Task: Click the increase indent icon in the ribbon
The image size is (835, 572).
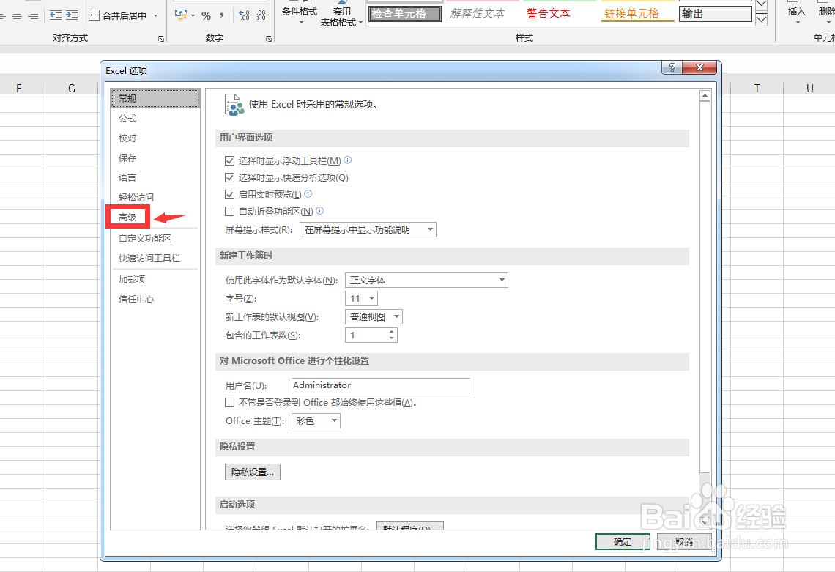Action: (x=71, y=15)
